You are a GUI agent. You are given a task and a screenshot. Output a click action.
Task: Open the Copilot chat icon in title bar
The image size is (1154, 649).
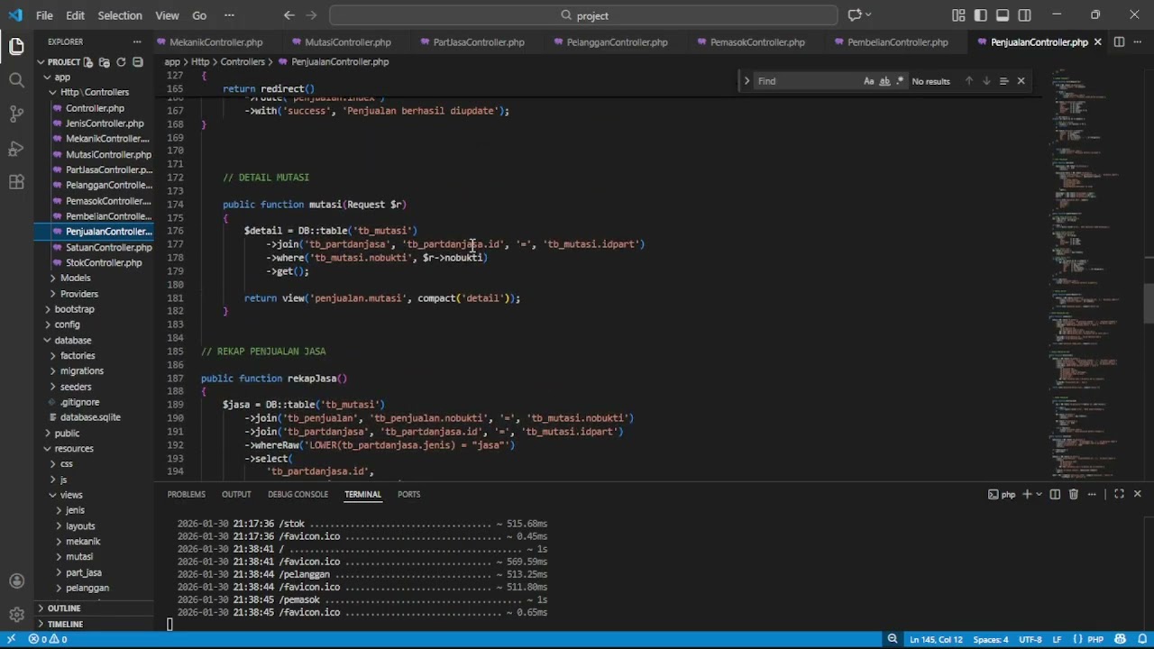pyautogui.click(x=854, y=15)
